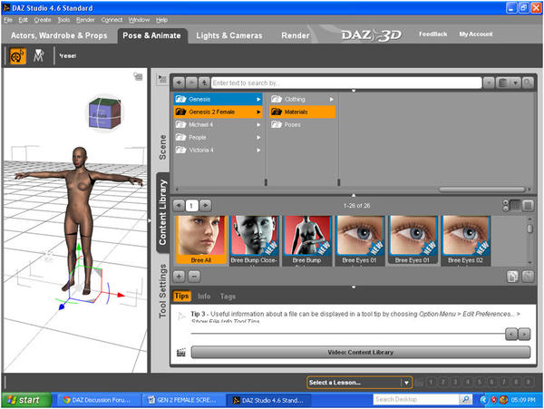Click the Tip 3 arrow marker in Tips

(x=181, y=316)
